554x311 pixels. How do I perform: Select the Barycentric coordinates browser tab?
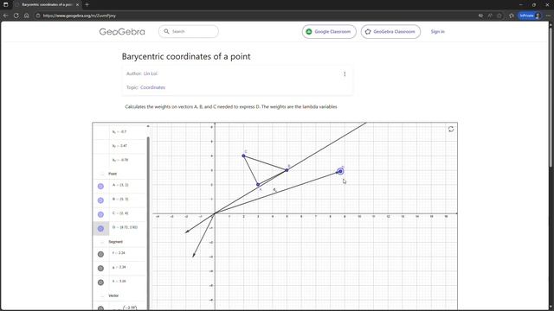47,4
